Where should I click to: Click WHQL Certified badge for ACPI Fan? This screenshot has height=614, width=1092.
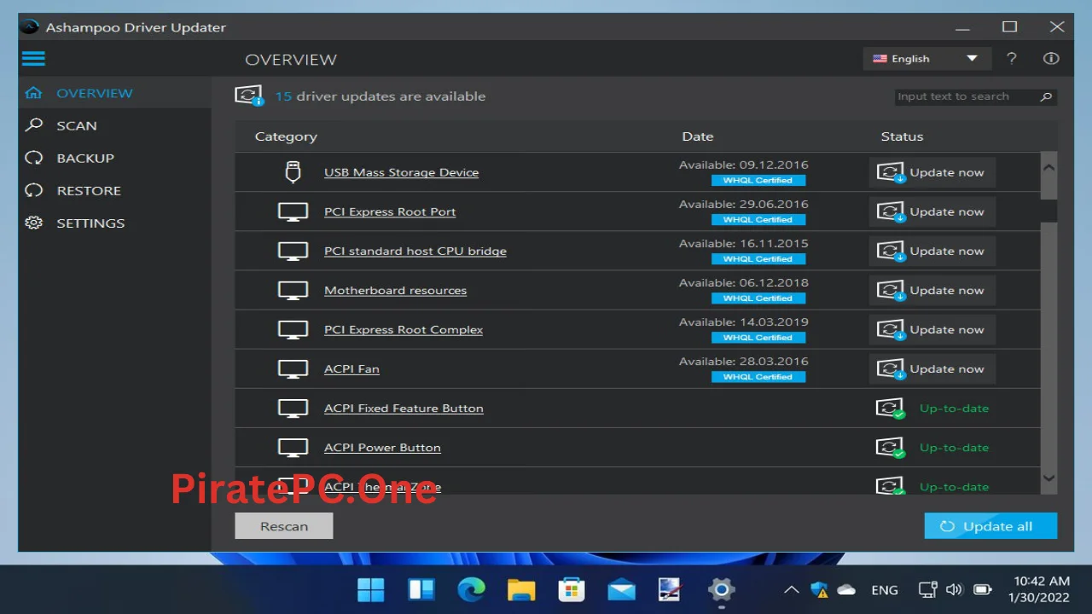[x=758, y=376]
